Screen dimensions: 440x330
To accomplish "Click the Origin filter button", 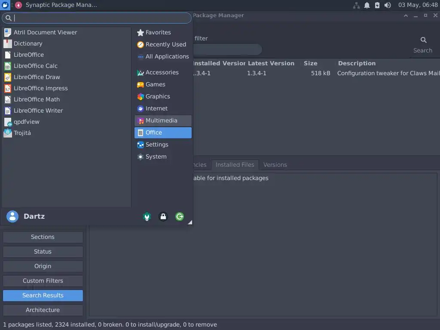I will [x=43, y=266].
